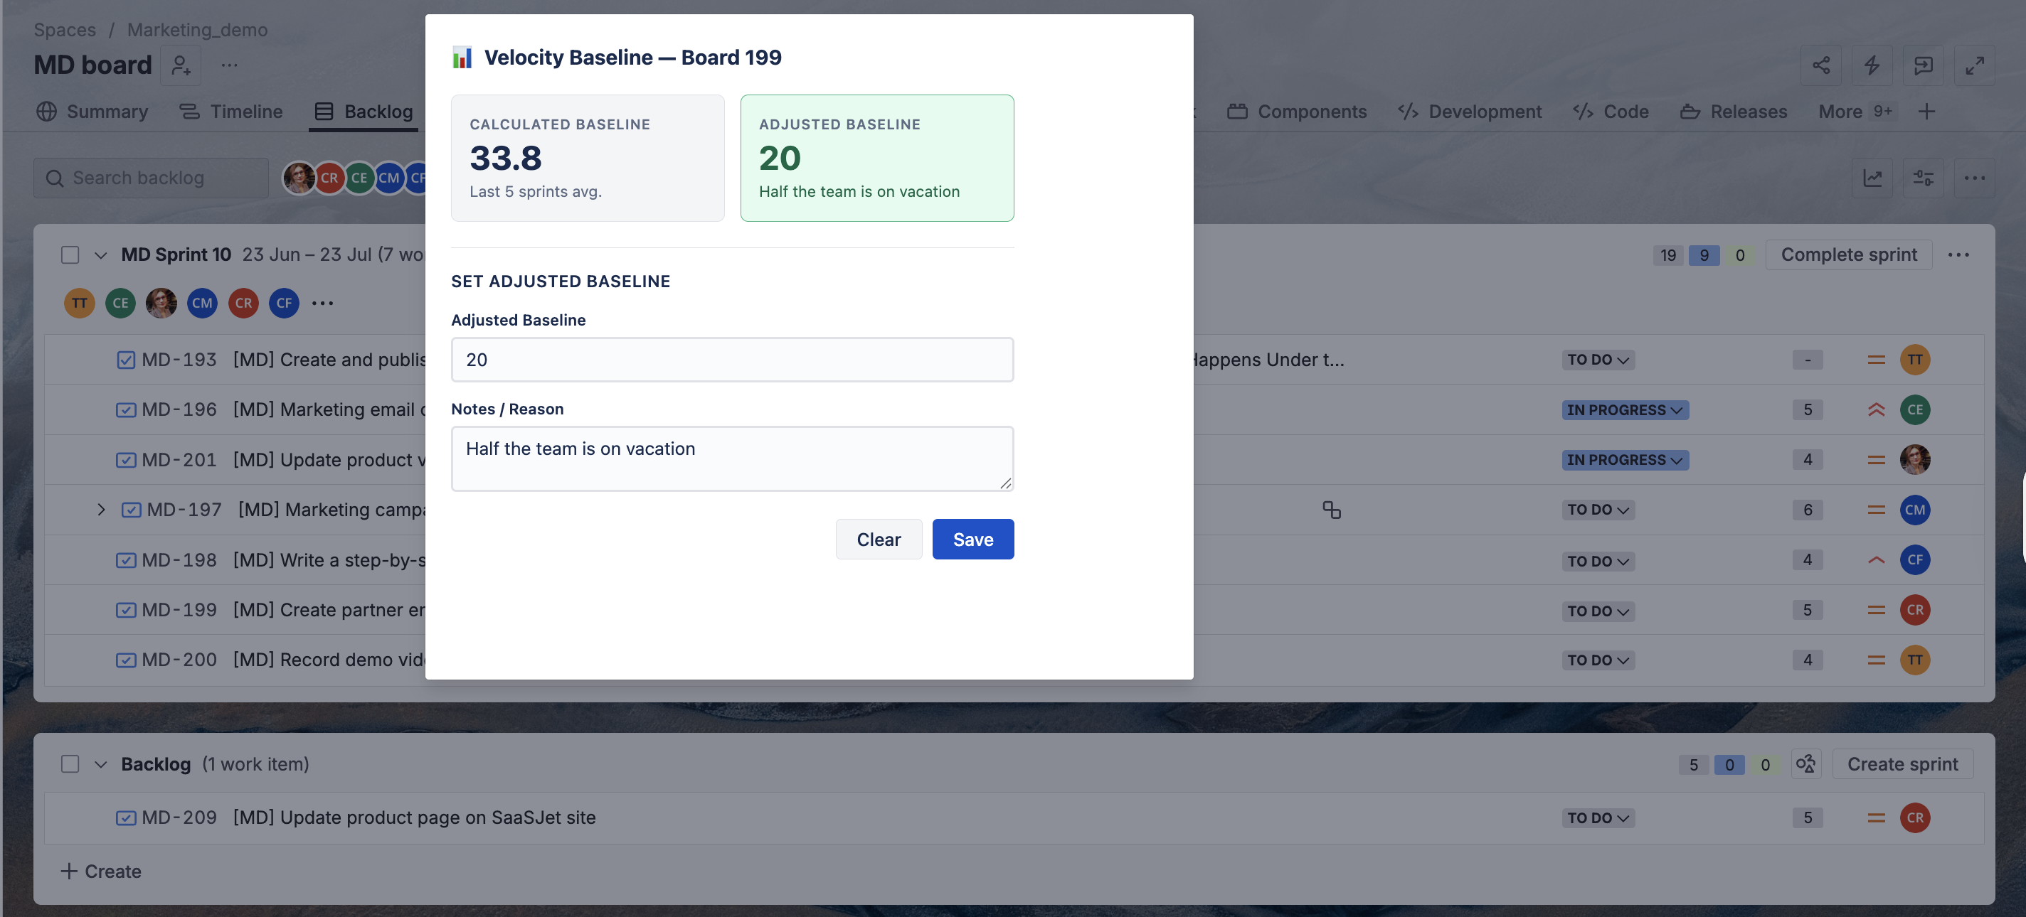This screenshot has height=917, width=2026.
Task: Click the task type icon for MD-209
Action: pos(126,818)
